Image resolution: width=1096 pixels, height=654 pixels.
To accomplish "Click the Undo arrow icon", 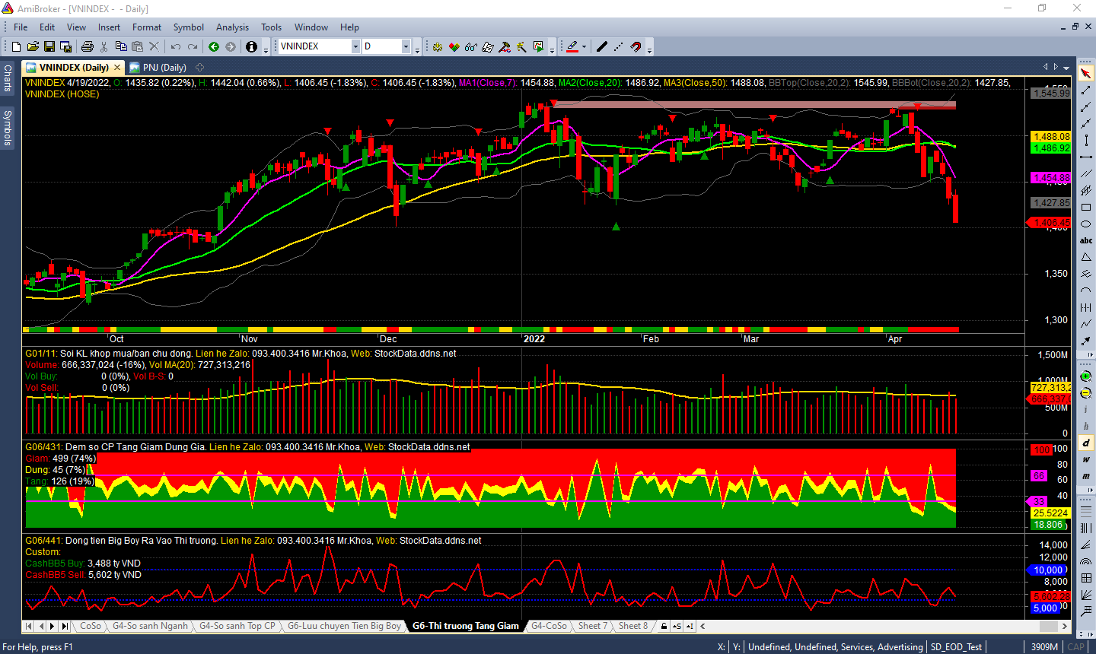I will (176, 46).
